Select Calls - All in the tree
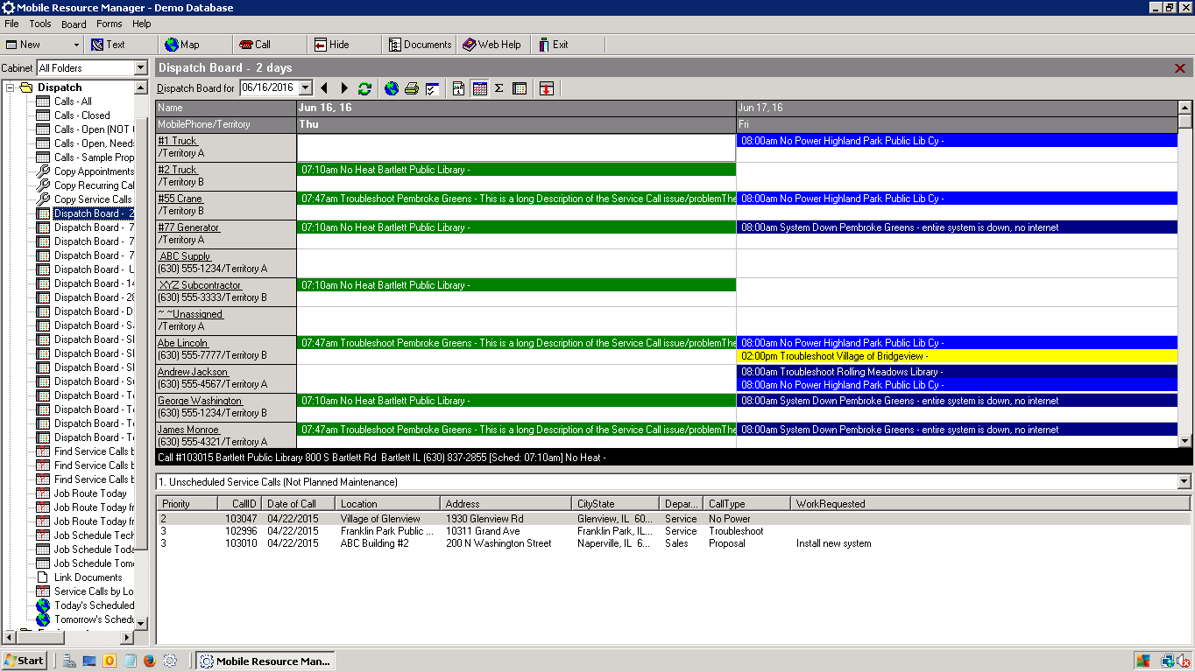 (x=73, y=101)
